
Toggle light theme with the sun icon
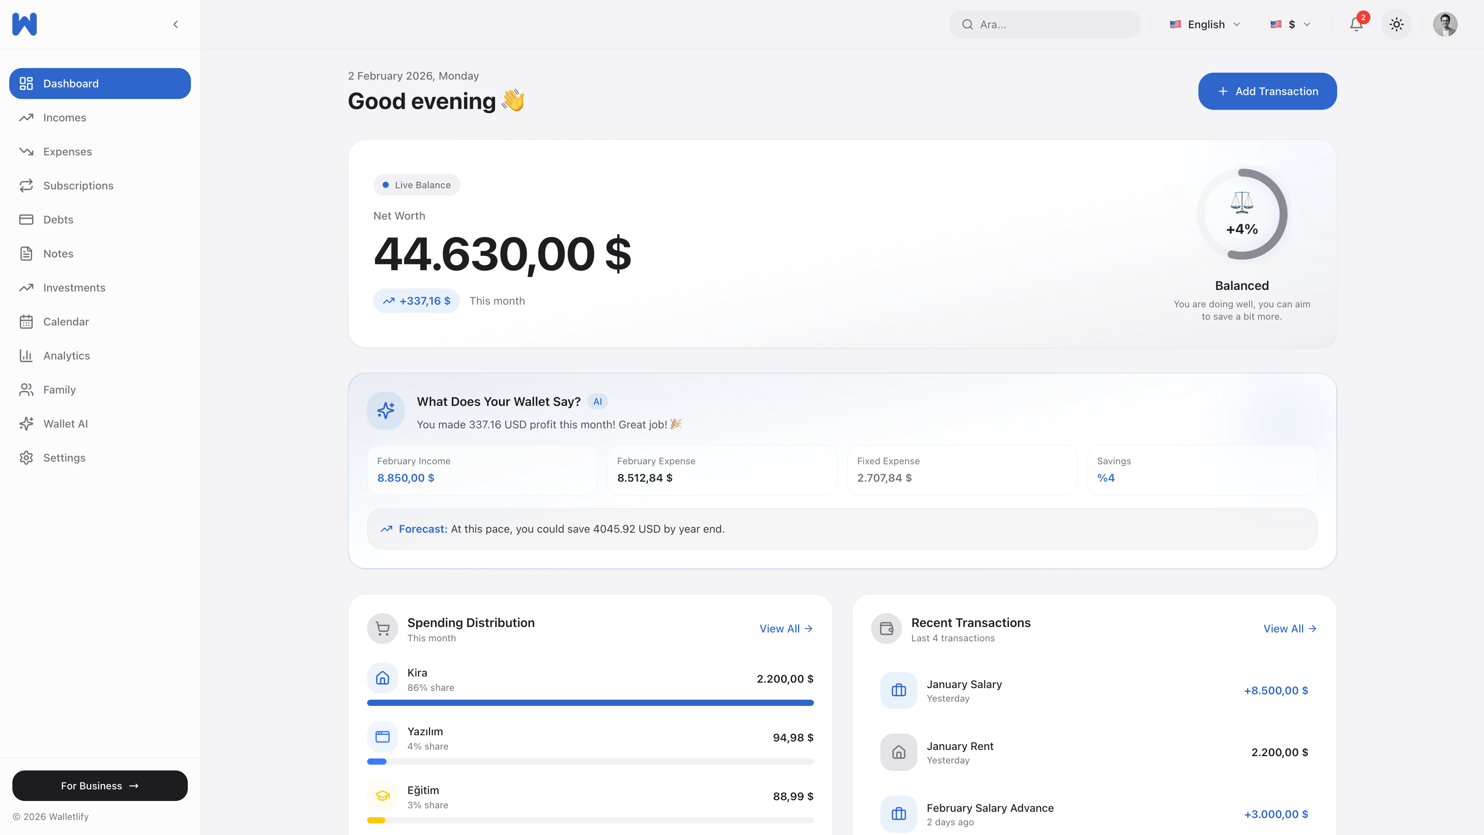(x=1396, y=24)
